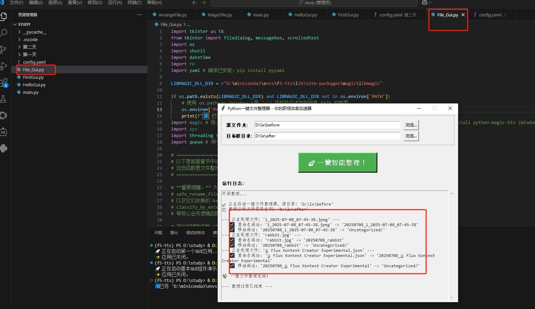Close the File_Gui.py editor tab

(463, 15)
